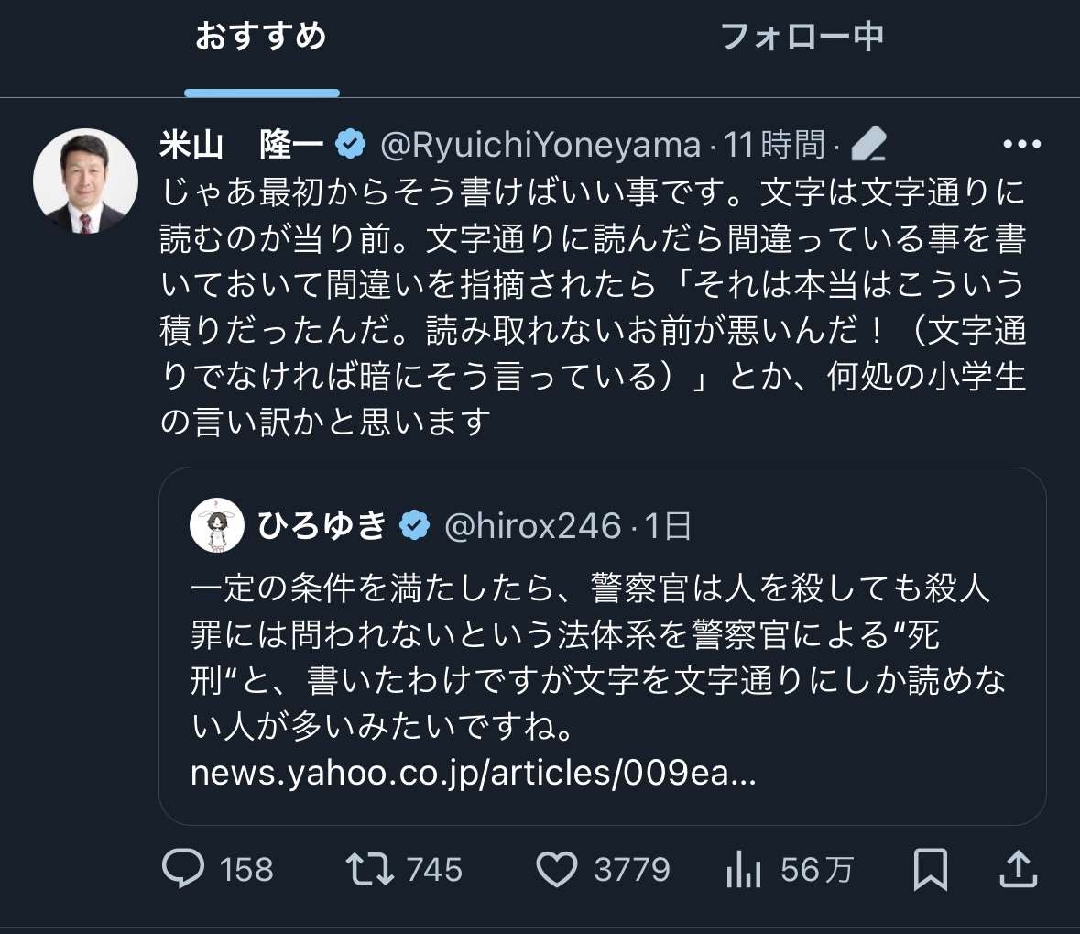
Task: Open the @RyuichiYoneyama handle link
Action: click(x=540, y=145)
